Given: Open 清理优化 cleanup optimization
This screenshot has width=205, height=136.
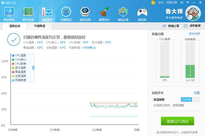Looking at the screenshot, I should coord(104,14).
